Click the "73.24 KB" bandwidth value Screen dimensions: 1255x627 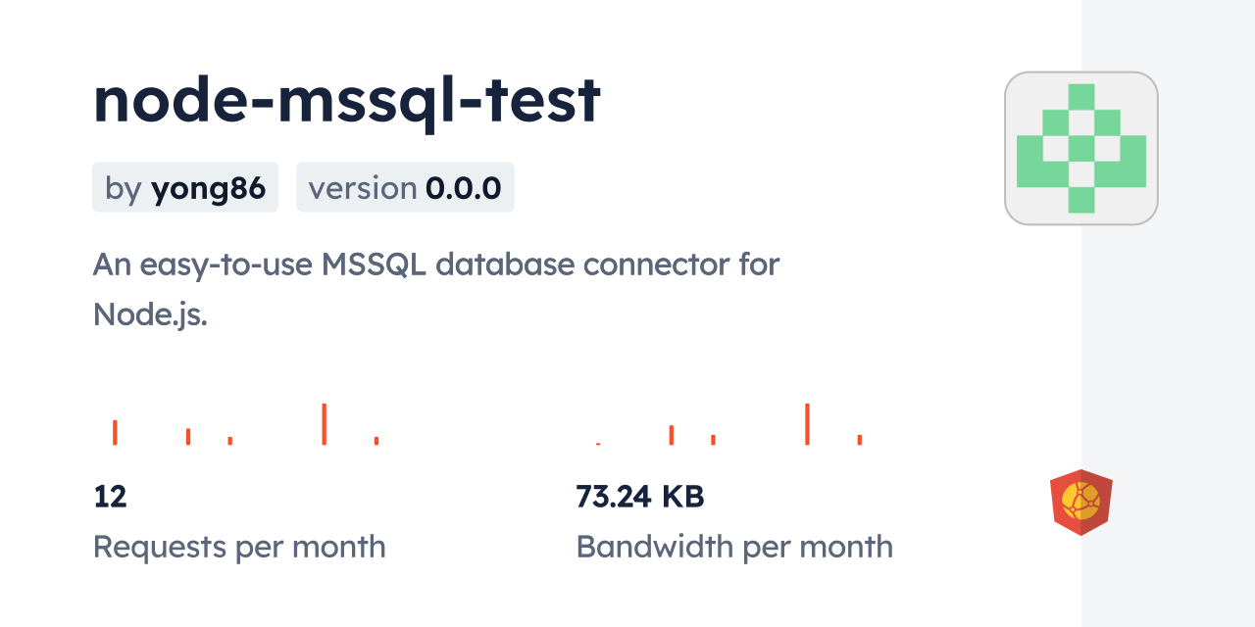pos(639,497)
